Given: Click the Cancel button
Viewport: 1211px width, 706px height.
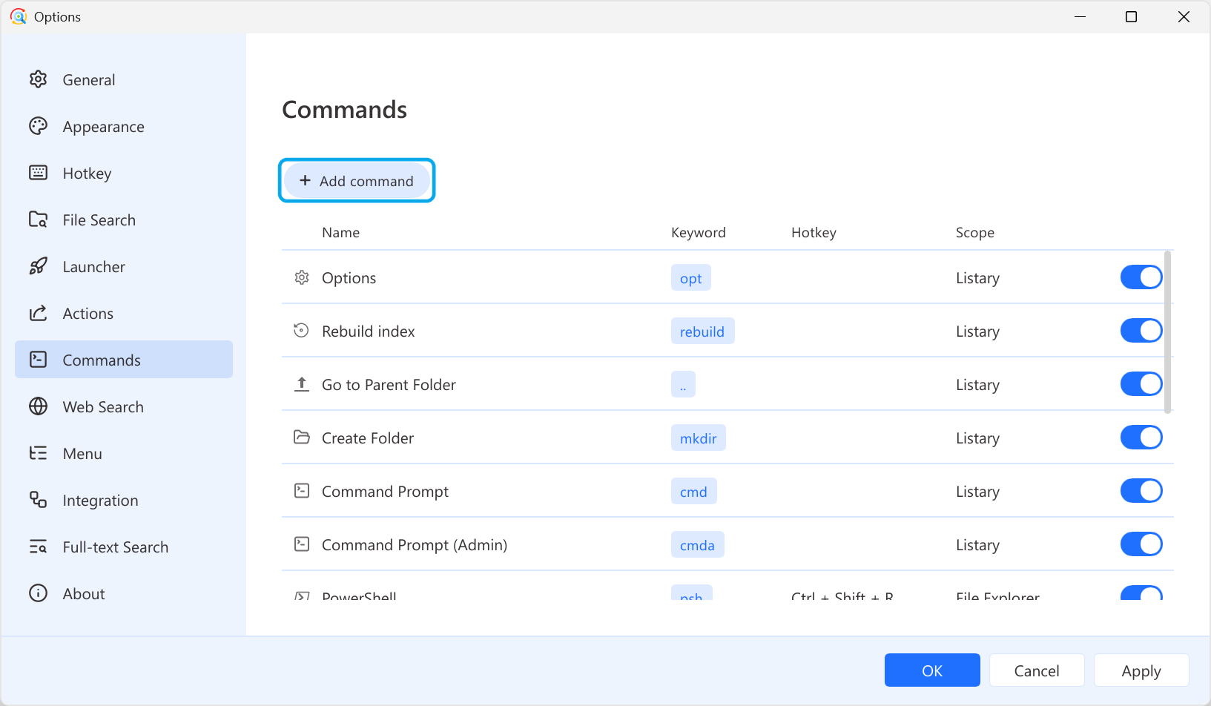Looking at the screenshot, I should tap(1037, 670).
